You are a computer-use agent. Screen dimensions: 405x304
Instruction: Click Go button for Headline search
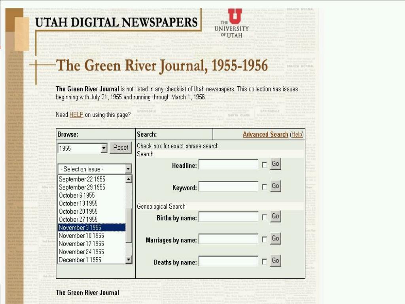(x=275, y=164)
